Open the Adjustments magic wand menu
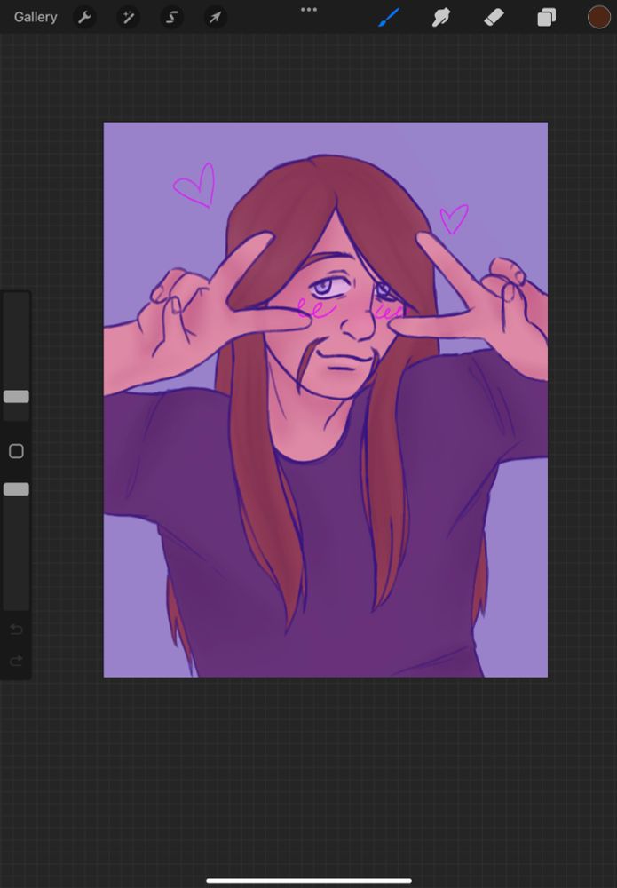Viewport: 617px width, 888px height. (128, 18)
